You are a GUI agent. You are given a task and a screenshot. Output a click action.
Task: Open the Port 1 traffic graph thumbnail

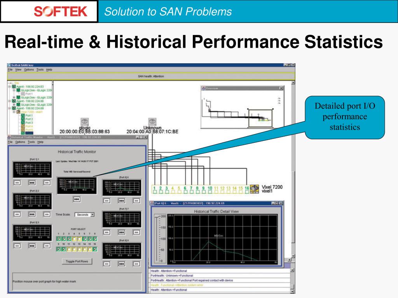click(32, 170)
